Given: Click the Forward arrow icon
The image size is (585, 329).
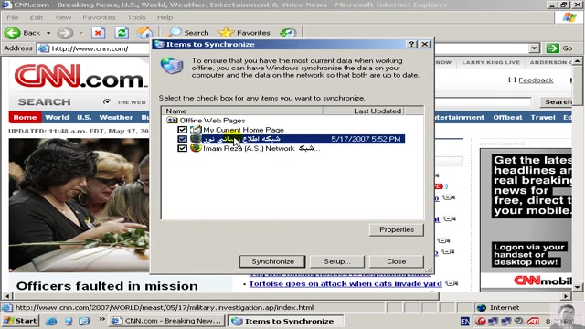Looking at the screenshot, I should [65, 33].
